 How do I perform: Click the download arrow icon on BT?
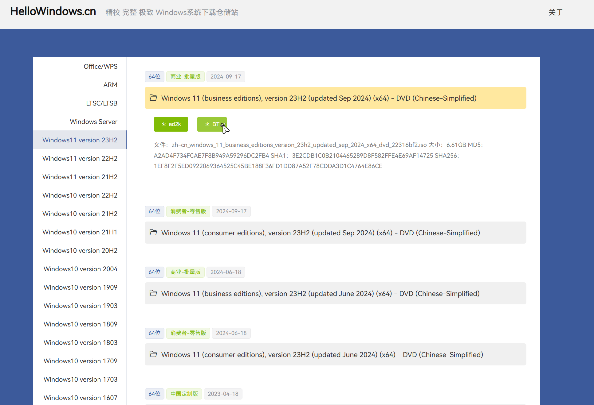[x=207, y=124]
